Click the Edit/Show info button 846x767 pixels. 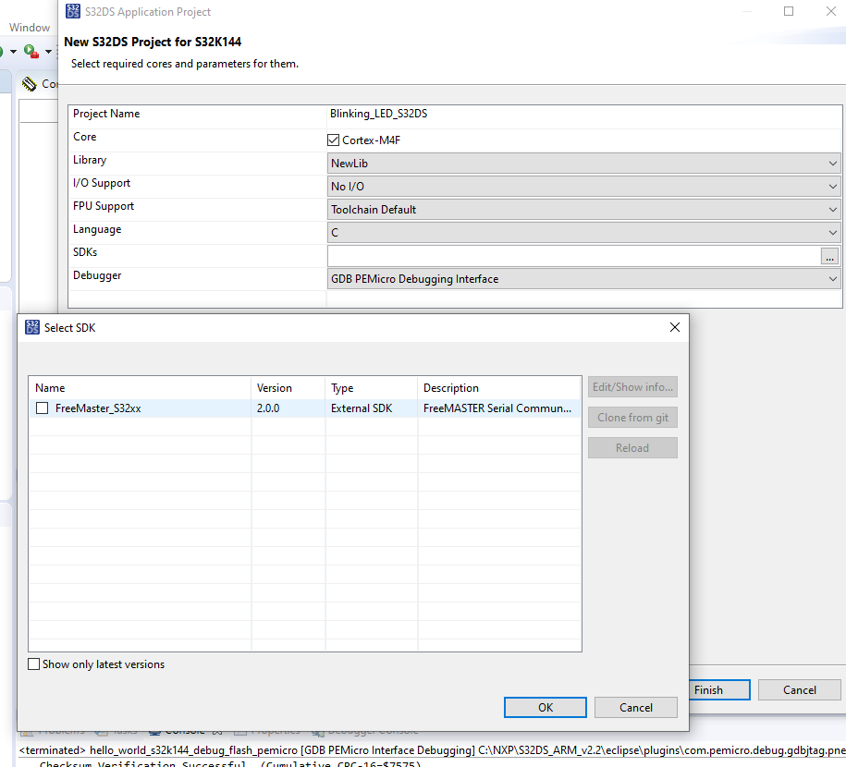click(x=632, y=387)
